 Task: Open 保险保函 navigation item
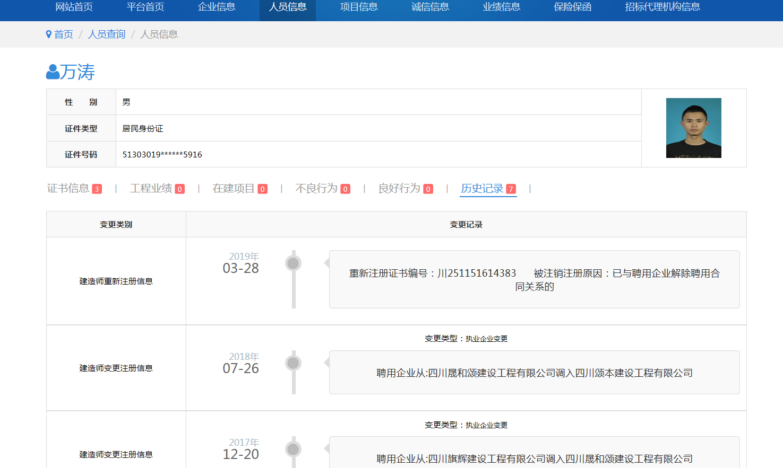click(x=572, y=7)
